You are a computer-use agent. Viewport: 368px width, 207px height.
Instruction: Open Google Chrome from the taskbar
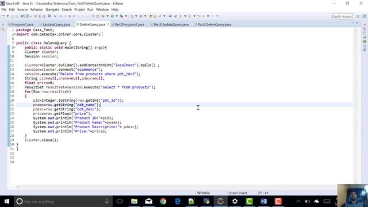pos(163,201)
